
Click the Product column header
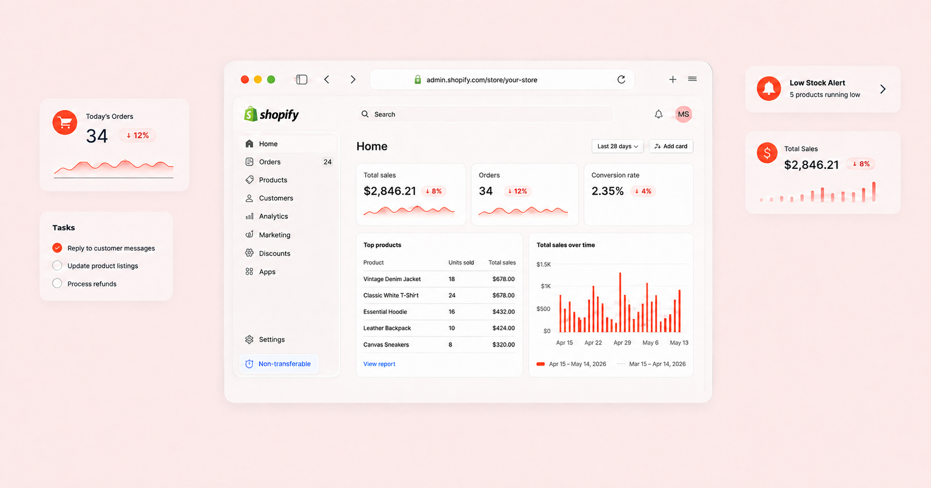point(373,262)
